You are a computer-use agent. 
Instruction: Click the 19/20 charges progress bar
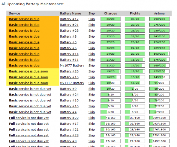(x=111, y=71)
